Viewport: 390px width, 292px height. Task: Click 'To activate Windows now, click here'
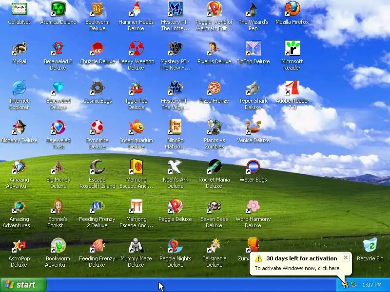pyautogui.click(x=297, y=268)
